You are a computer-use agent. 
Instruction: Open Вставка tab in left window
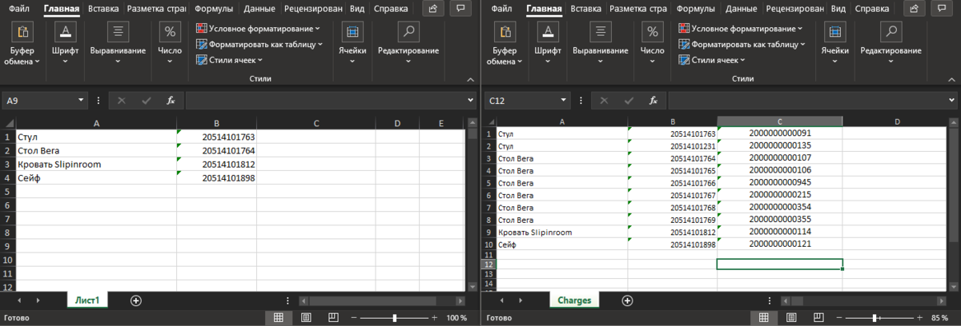click(103, 10)
